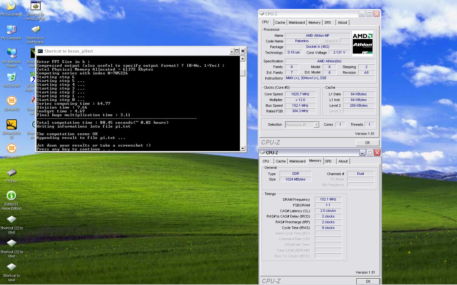The image size is (457, 285).
Task: Expand the Processor #1 selection dropdown
Action: coord(316,125)
